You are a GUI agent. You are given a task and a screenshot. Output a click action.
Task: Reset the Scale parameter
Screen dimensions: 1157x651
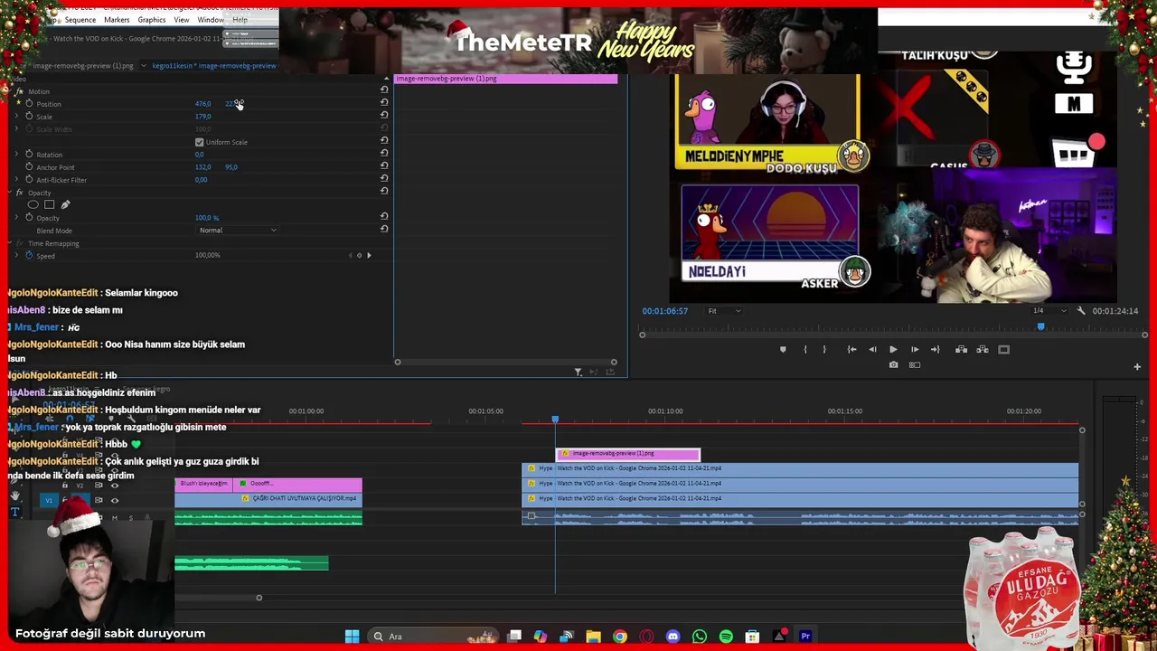click(384, 115)
